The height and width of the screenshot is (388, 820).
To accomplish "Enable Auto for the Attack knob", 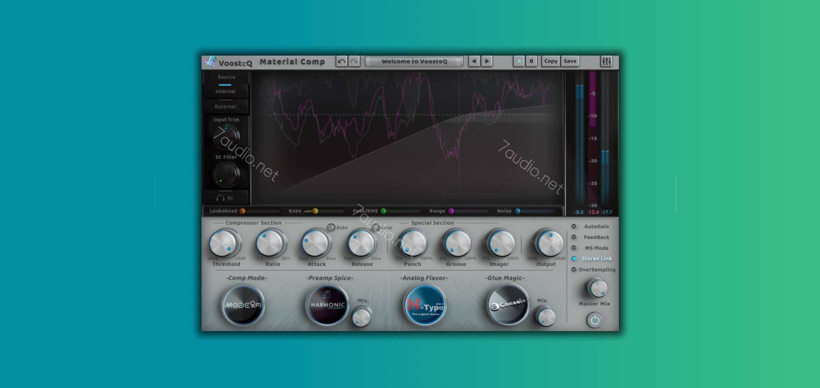I will 331,227.
